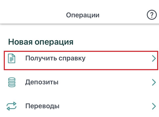Expand Депозиты using its right chevron
The height and width of the screenshot is (117, 159).
click(153, 82)
